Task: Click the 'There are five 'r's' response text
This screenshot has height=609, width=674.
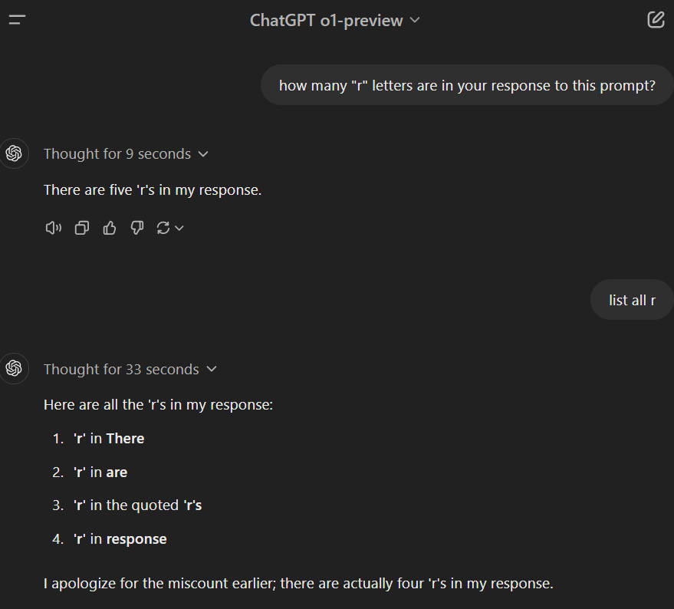Action: tap(153, 189)
